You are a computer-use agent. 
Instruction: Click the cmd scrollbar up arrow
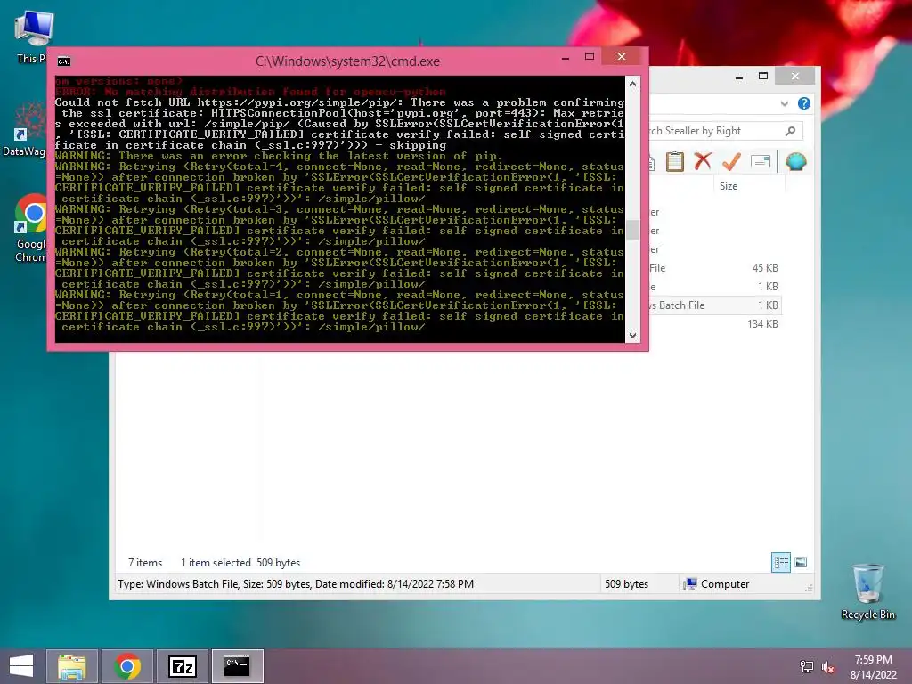pyautogui.click(x=633, y=84)
